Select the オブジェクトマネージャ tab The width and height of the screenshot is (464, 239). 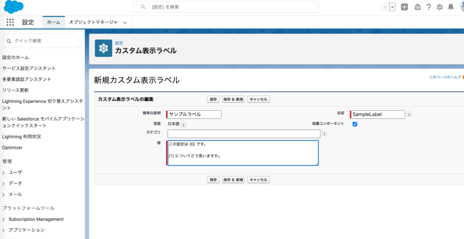pyautogui.click(x=93, y=22)
